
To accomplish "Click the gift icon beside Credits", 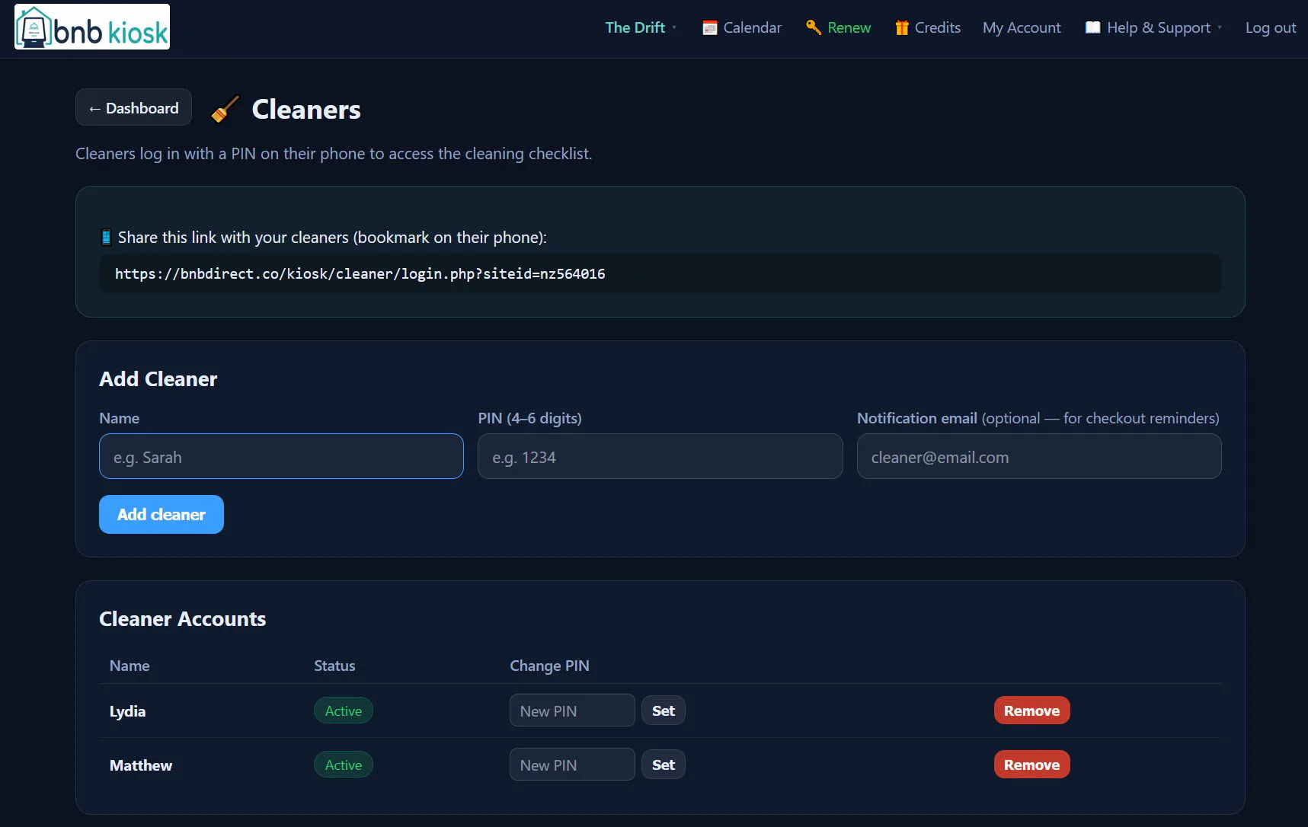I will [x=902, y=28].
